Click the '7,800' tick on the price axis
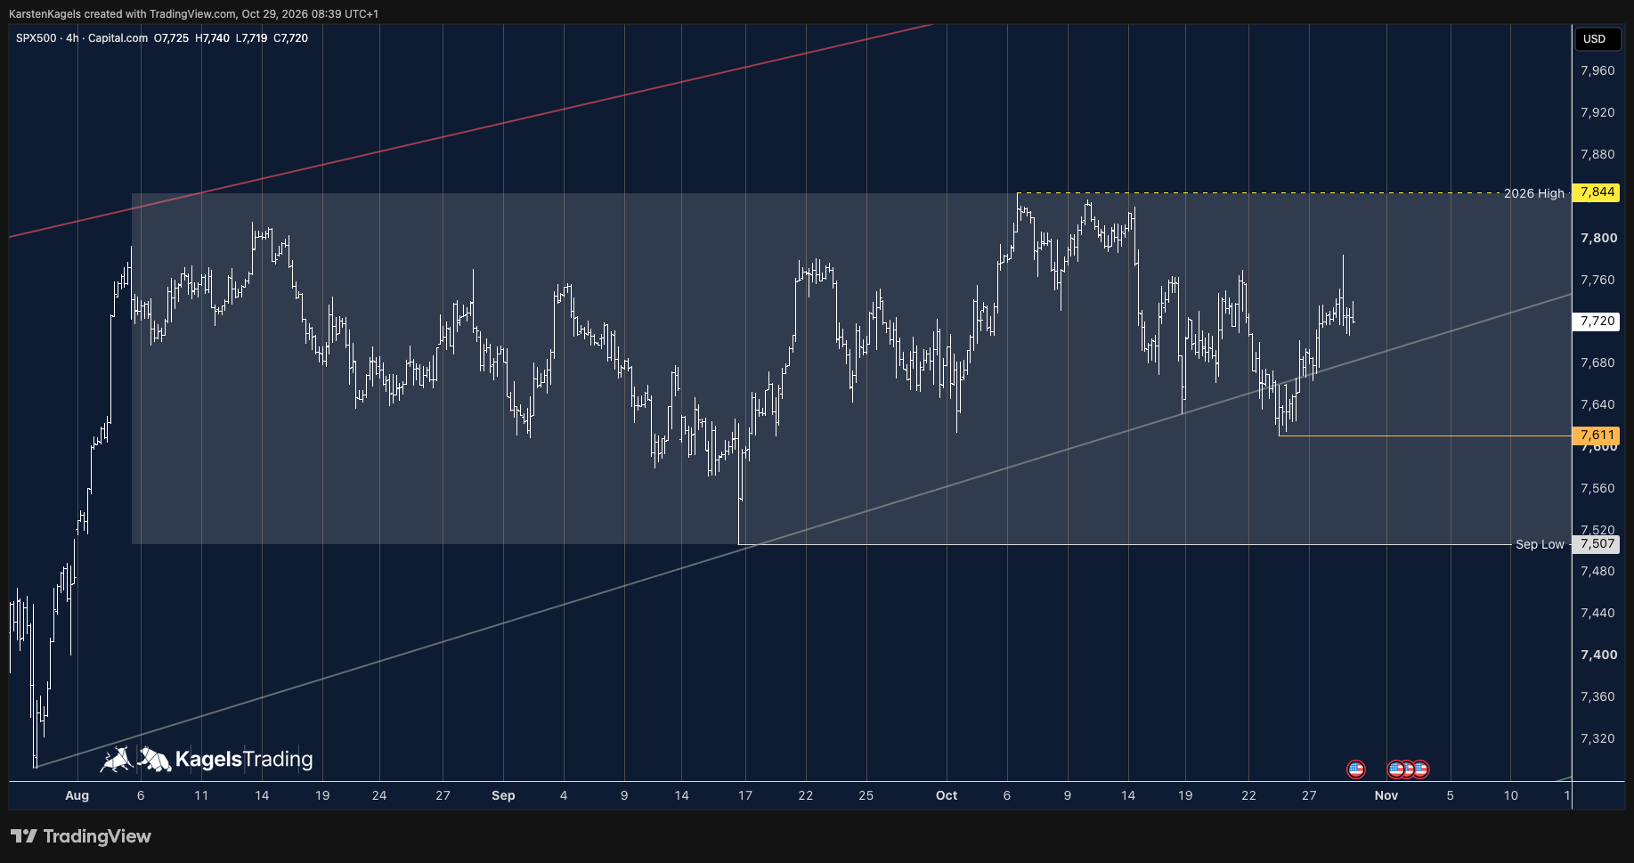Screen dimensions: 1634x863 point(1597,238)
